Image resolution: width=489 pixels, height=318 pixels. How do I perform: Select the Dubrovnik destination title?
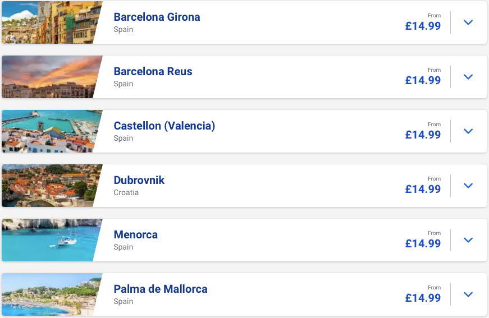pos(139,180)
